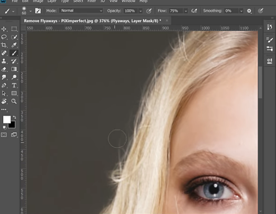Open the History panel icon

click(270, 27)
